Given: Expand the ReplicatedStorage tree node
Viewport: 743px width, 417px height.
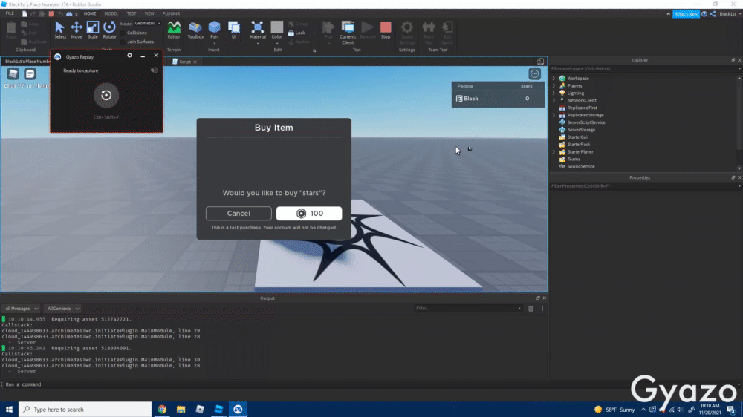Looking at the screenshot, I should point(554,115).
